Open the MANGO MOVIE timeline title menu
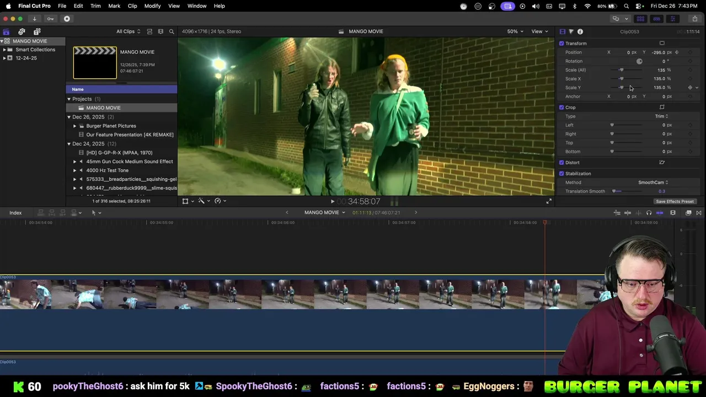 324,213
